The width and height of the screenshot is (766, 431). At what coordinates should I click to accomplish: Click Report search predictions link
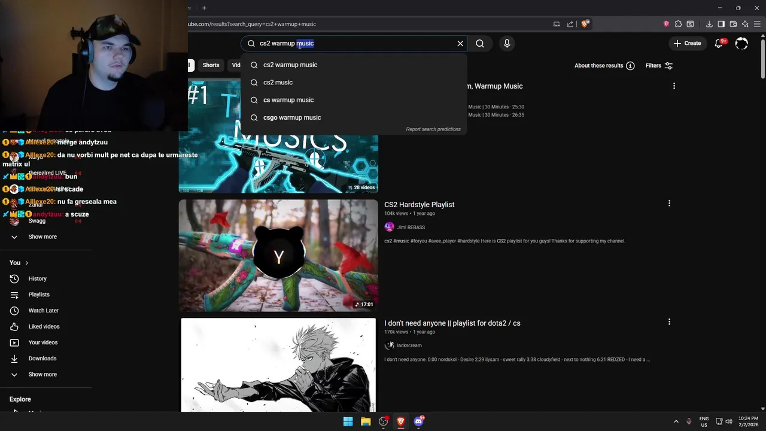[433, 129]
